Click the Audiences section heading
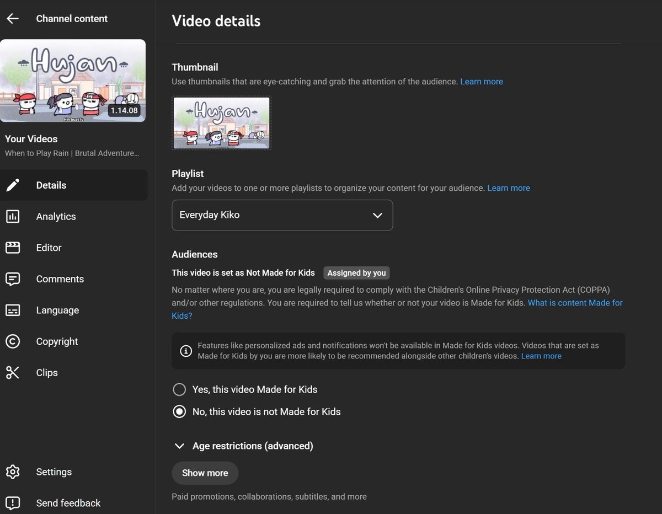The image size is (662, 514). coord(195,254)
